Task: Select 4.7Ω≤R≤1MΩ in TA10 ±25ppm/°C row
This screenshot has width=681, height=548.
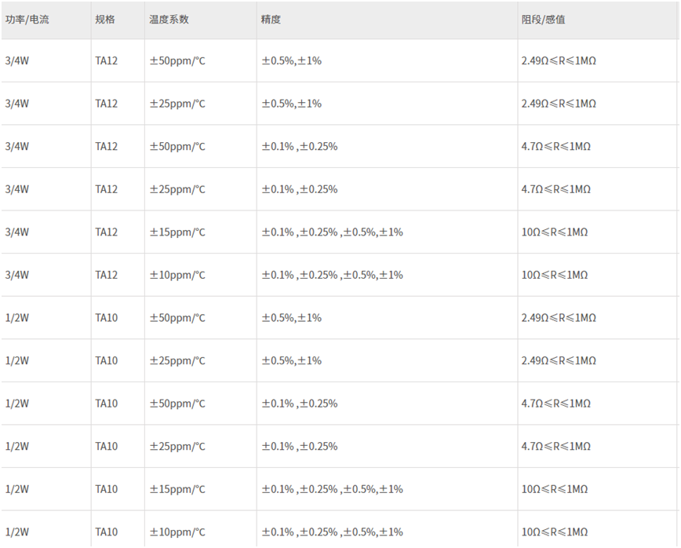Action: pos(555,447)
